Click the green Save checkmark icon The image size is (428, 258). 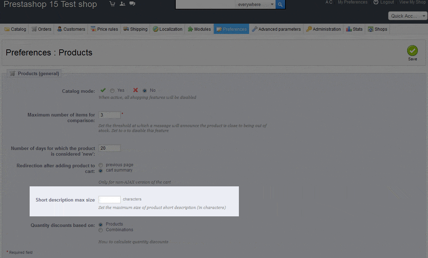pyautogui.click(x=412, y=50)
